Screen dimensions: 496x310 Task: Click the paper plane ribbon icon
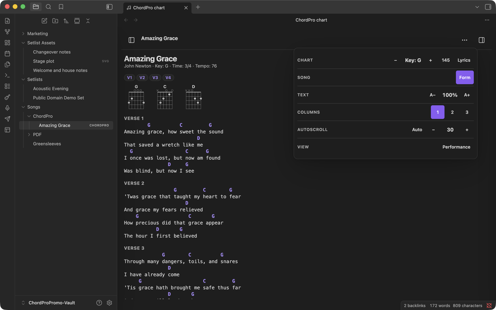7,119
